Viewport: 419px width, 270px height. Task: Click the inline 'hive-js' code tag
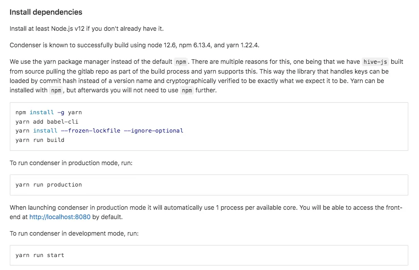point(375,62)
